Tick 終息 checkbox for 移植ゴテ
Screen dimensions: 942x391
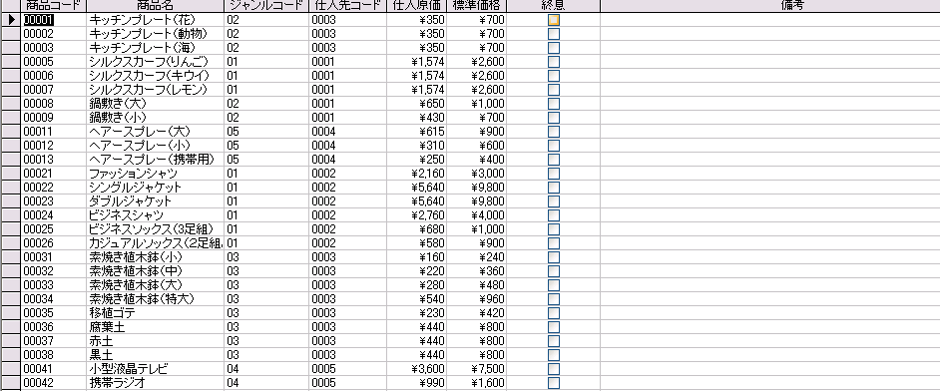click(553, 313)
